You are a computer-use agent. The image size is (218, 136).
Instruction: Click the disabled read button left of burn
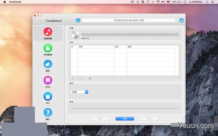[100, 119]
